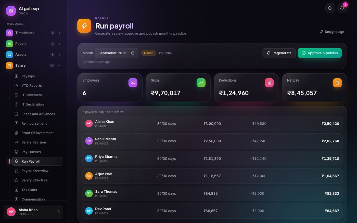Collapse the Salary module chevron
The width and height of the screenshot is (357, 223).
coord(59,66)
